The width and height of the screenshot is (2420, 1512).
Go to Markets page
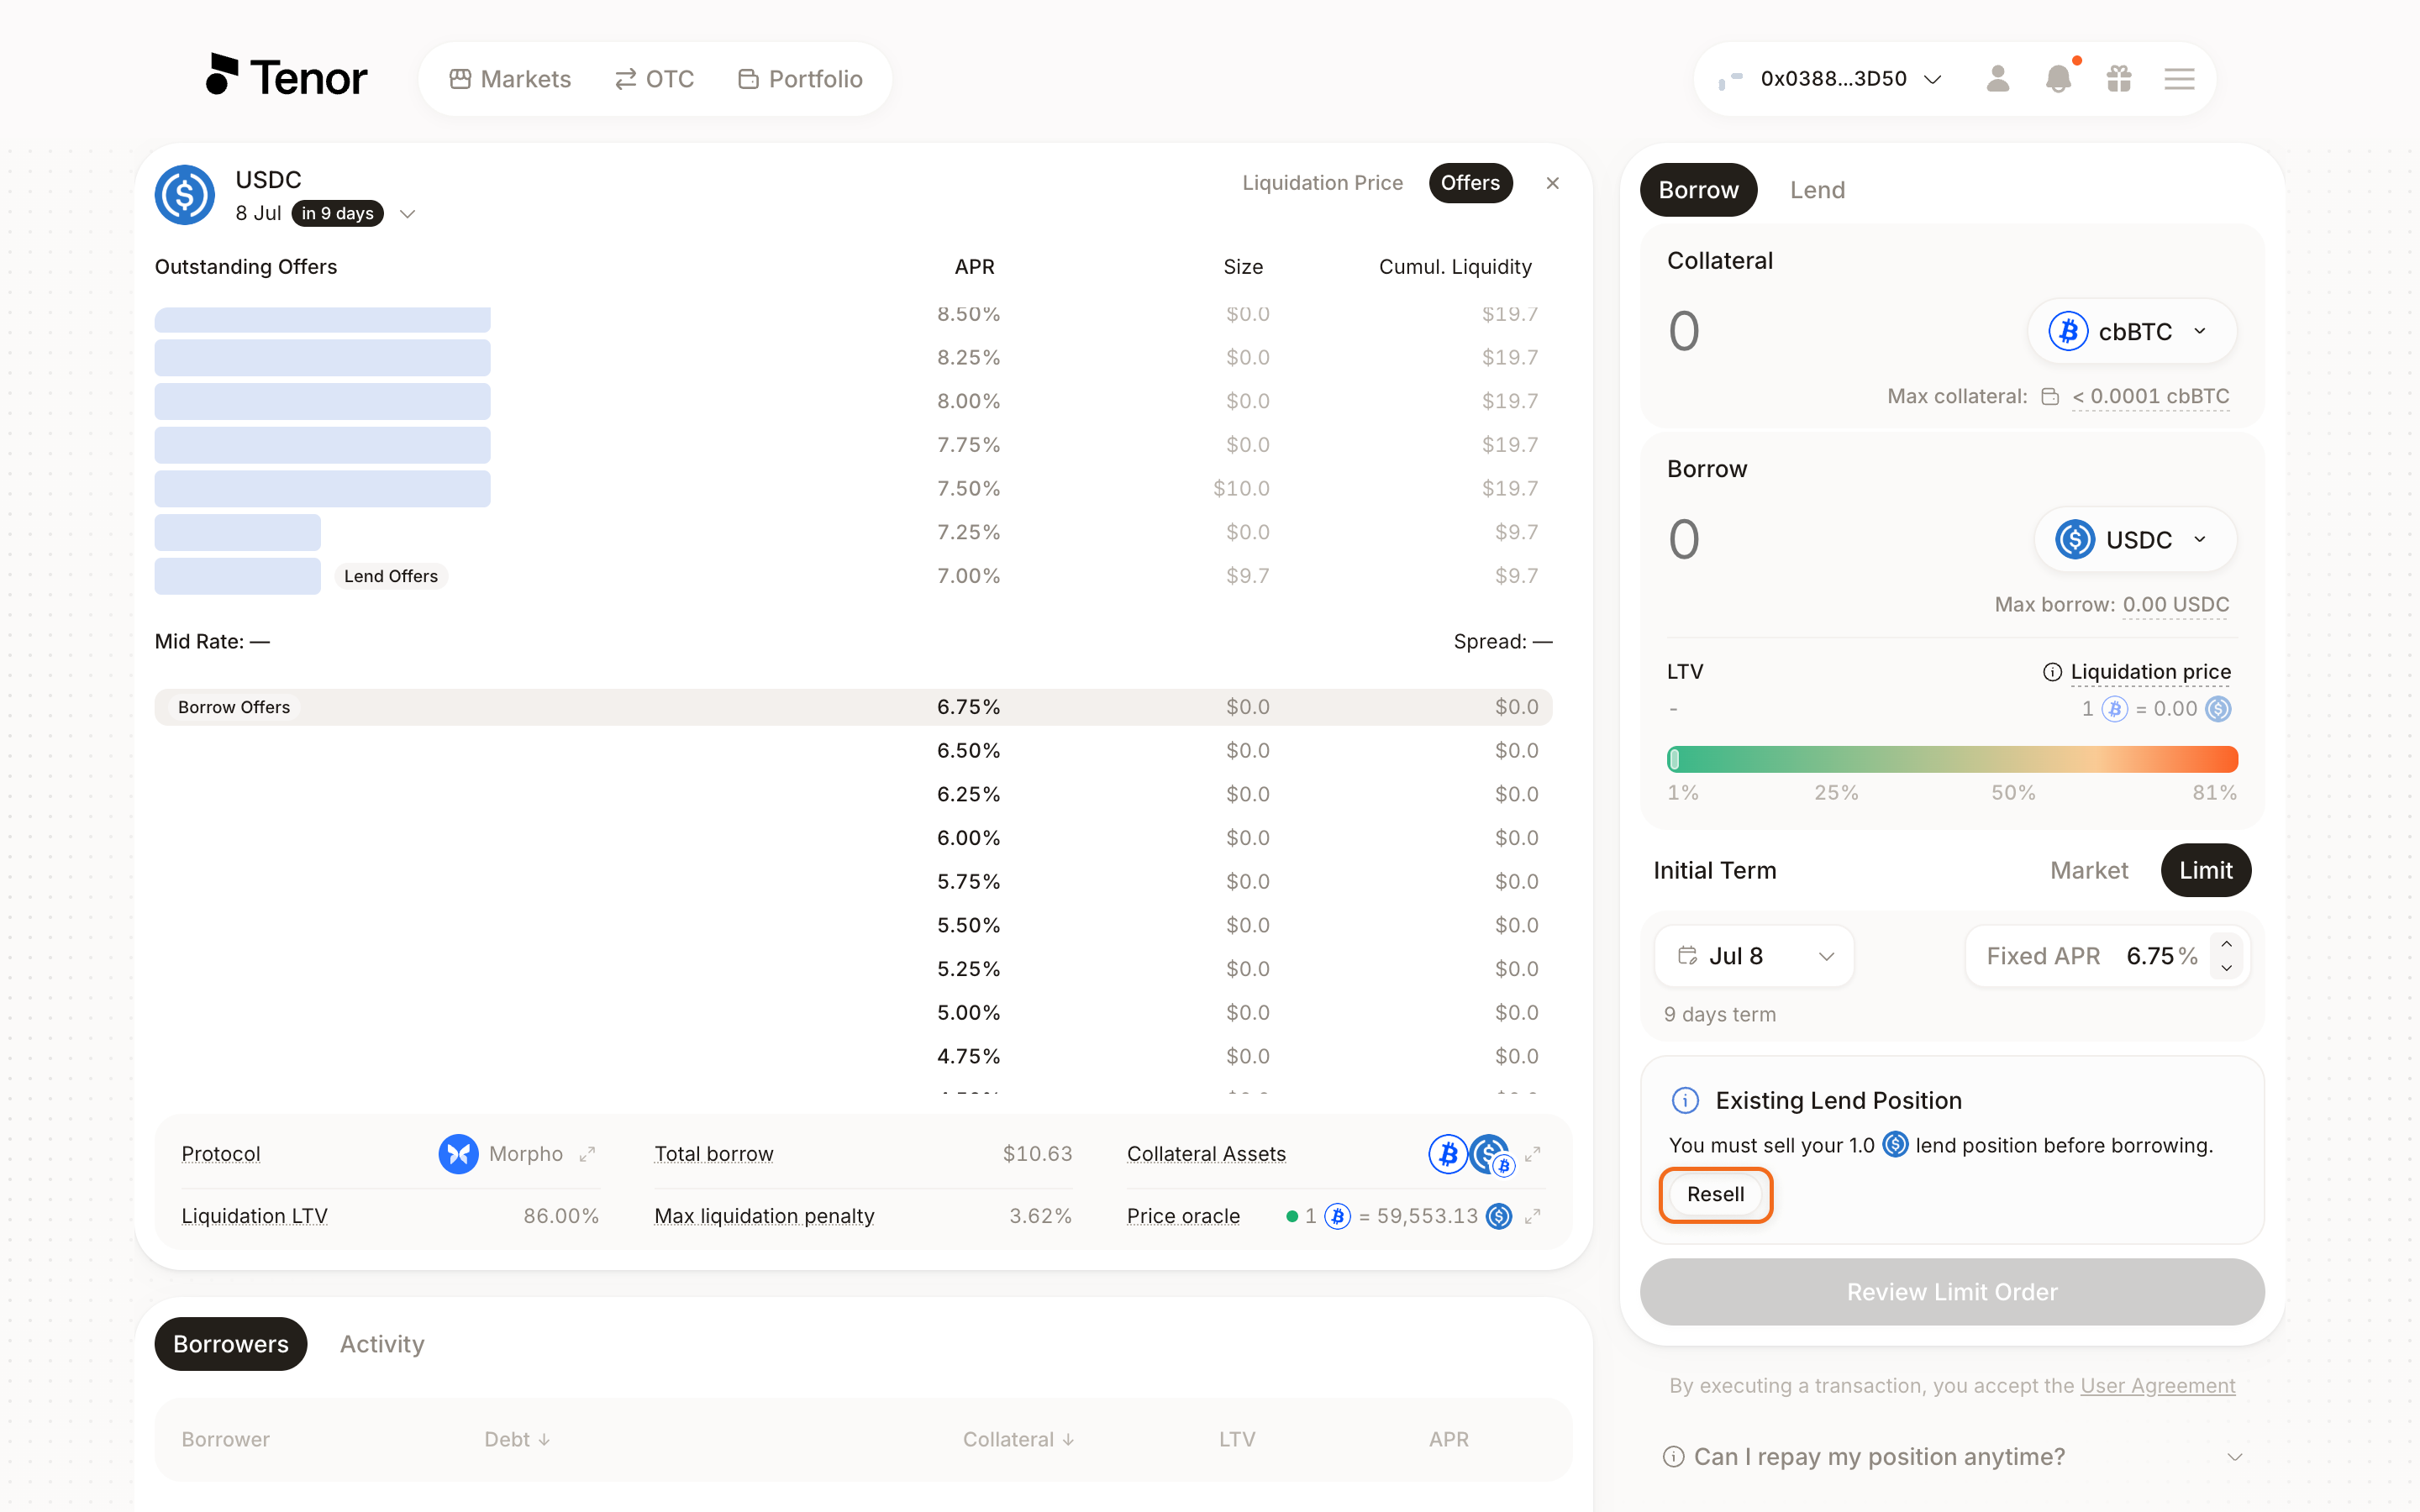510,79
